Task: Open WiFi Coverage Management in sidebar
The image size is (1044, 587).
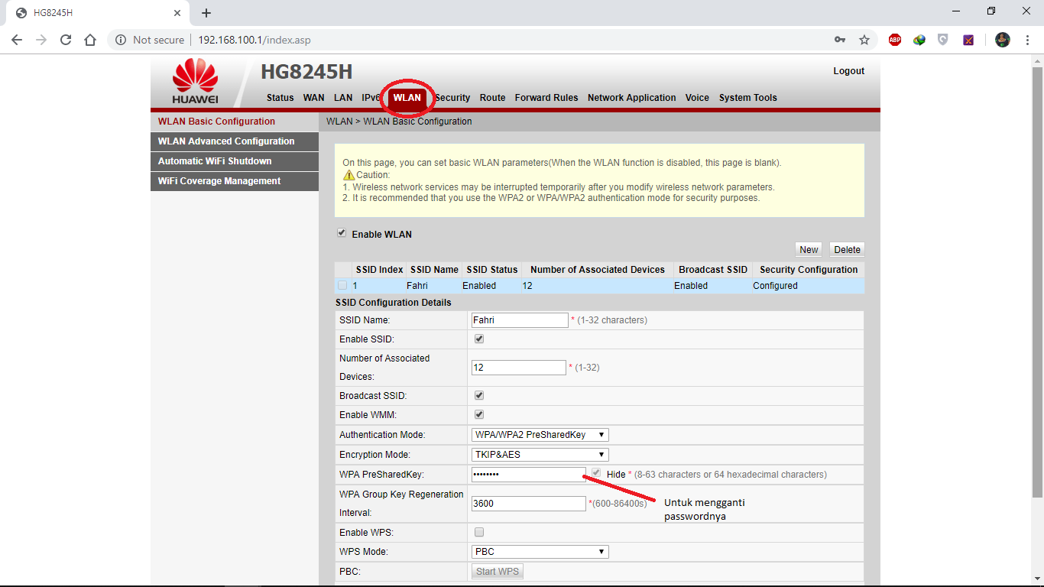Action: [235, 181]
